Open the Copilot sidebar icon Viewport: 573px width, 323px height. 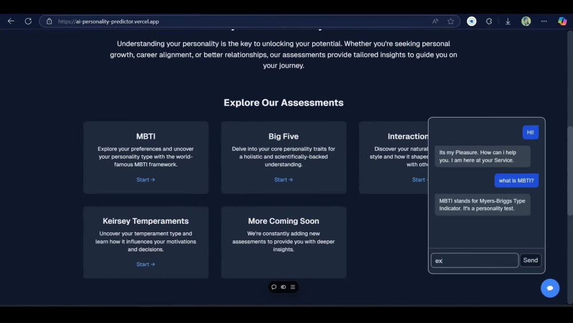(562, 21)
